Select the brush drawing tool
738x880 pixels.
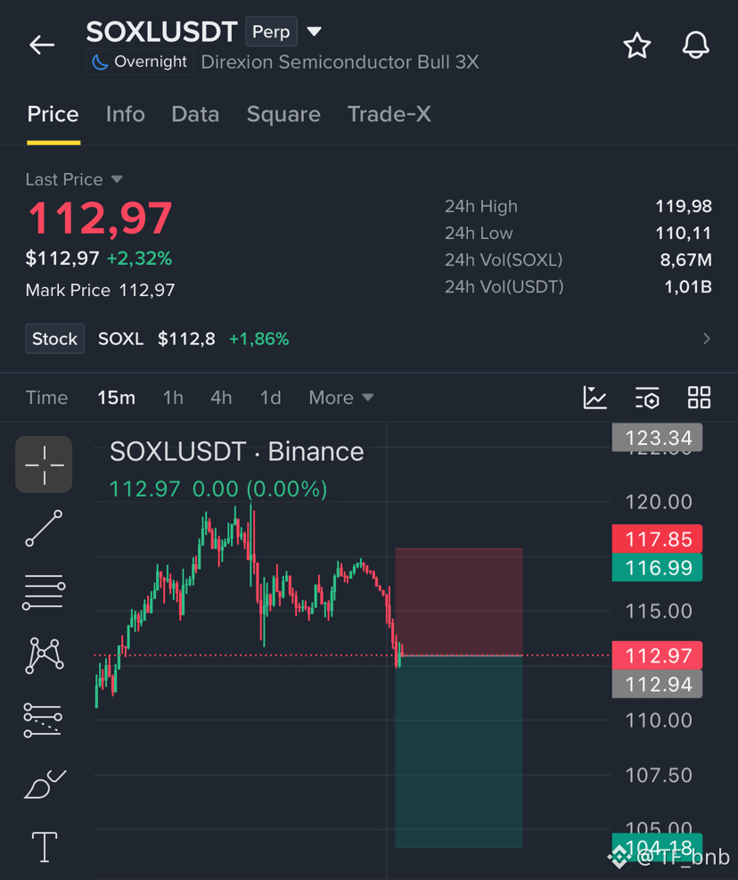(x=45, y=784)
